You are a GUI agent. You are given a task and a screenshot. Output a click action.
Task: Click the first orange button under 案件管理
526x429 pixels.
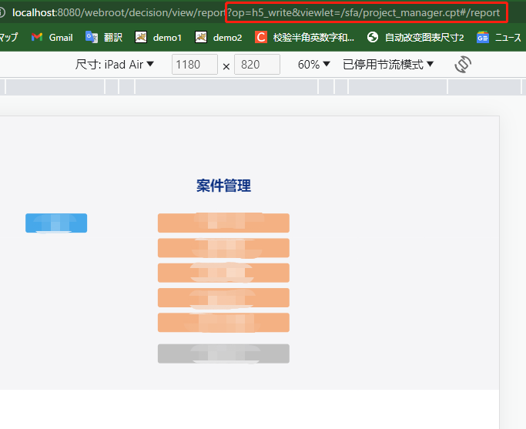tap(223, 223)
